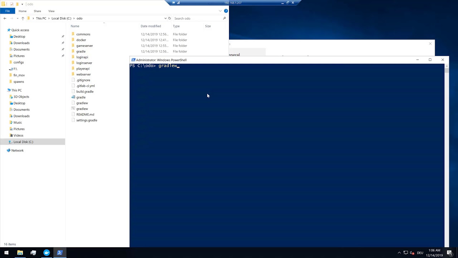Image resolution: width=458 pixels, height=258 pixels.
Task: Open File Explorer from the taskbar
Action: [x=20, y=253]
